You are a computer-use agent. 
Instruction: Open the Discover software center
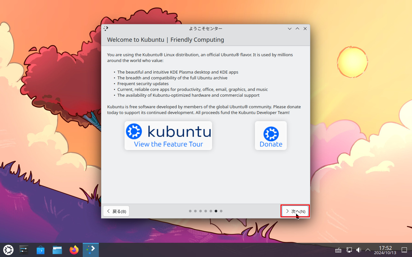pyautogui.click(x=40, y=250)
